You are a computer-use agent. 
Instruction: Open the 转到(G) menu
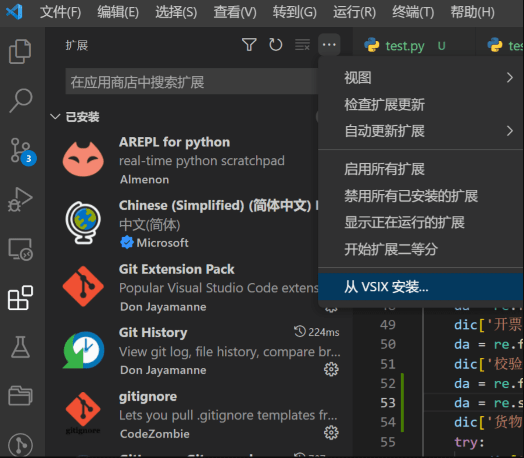[295, 12]
